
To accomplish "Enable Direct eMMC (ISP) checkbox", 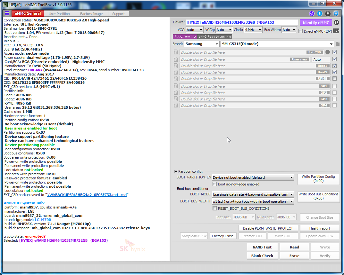I will coord(301,31).
